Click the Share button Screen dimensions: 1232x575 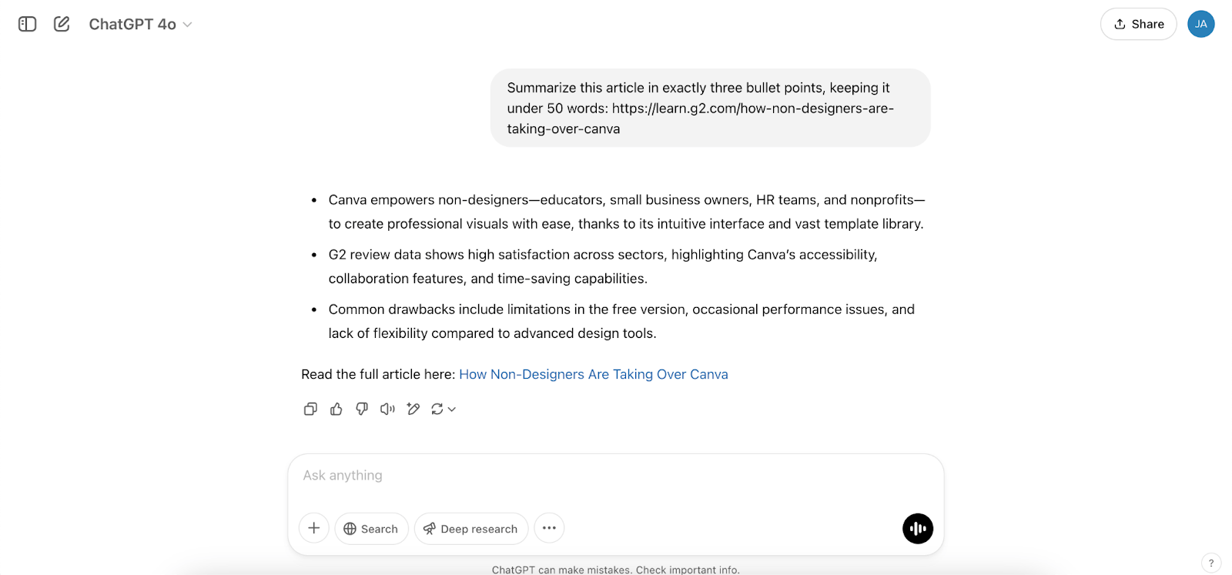coord(1138,24)
